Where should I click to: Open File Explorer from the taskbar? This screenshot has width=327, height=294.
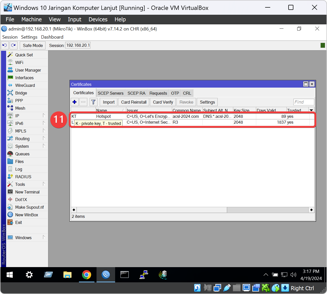pyautogui.click(x=67, y=275)
